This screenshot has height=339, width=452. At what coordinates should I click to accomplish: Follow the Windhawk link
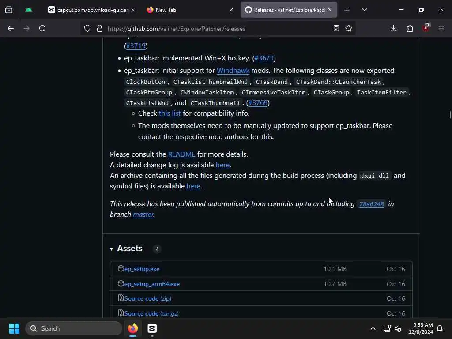coord(233,71)
